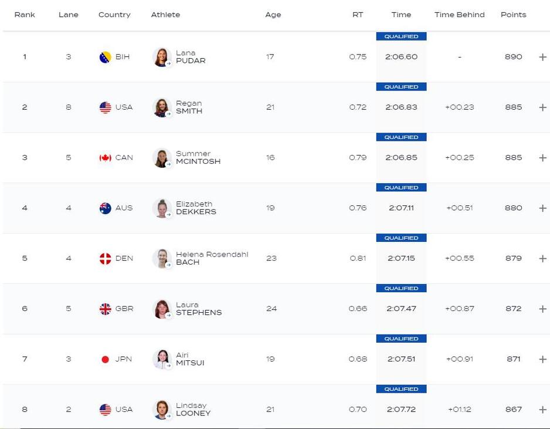
Task: Expand Regan Smith's row details
Action: click(x=542, y=107)
